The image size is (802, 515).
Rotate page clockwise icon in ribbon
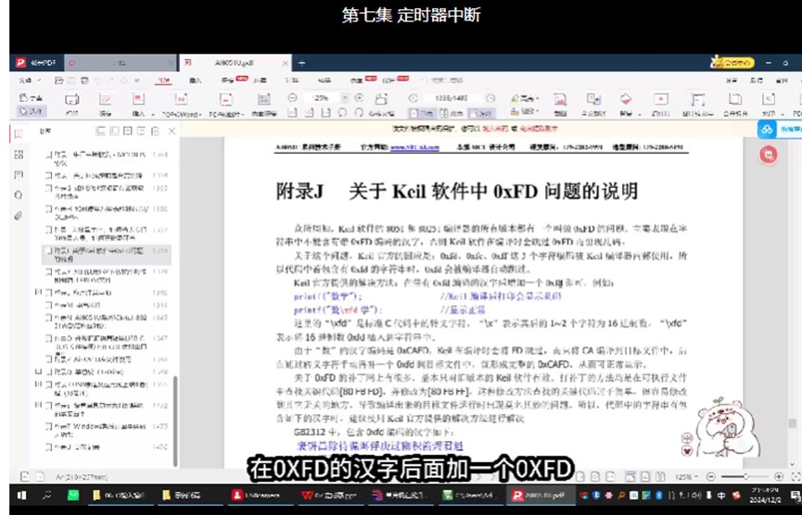359,112
